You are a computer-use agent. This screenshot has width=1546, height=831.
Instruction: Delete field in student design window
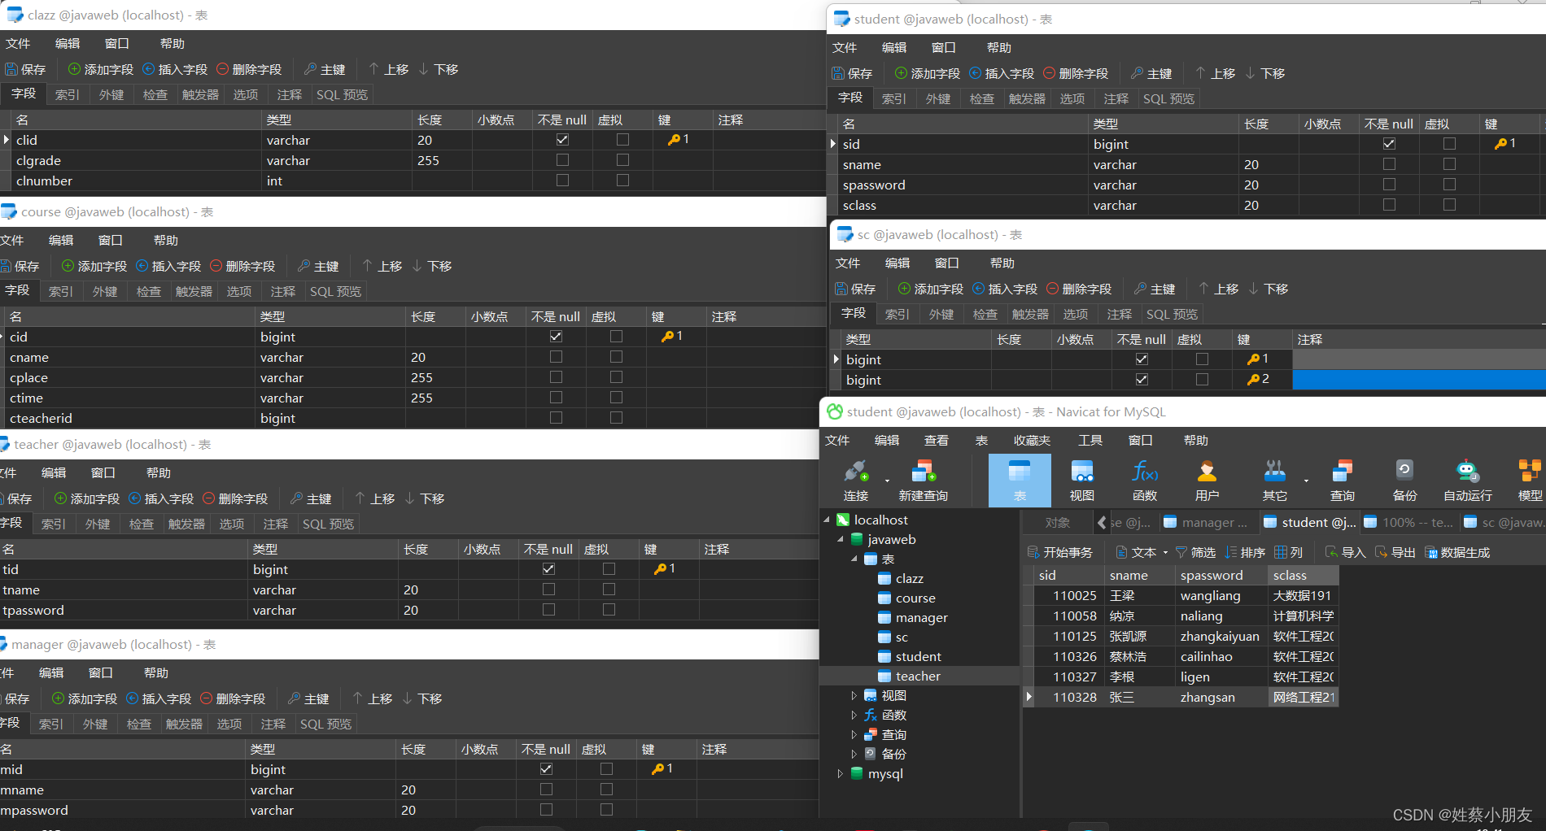click(1076, 73)
